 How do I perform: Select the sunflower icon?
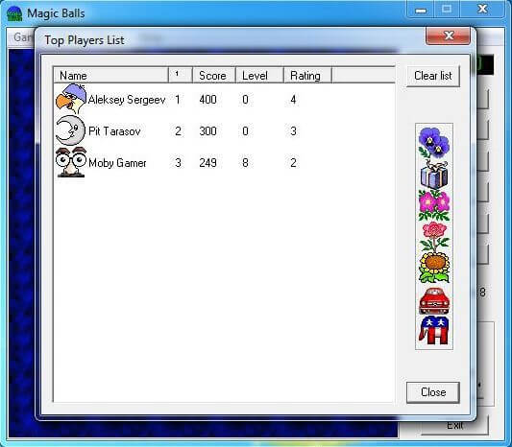[434, 268]
